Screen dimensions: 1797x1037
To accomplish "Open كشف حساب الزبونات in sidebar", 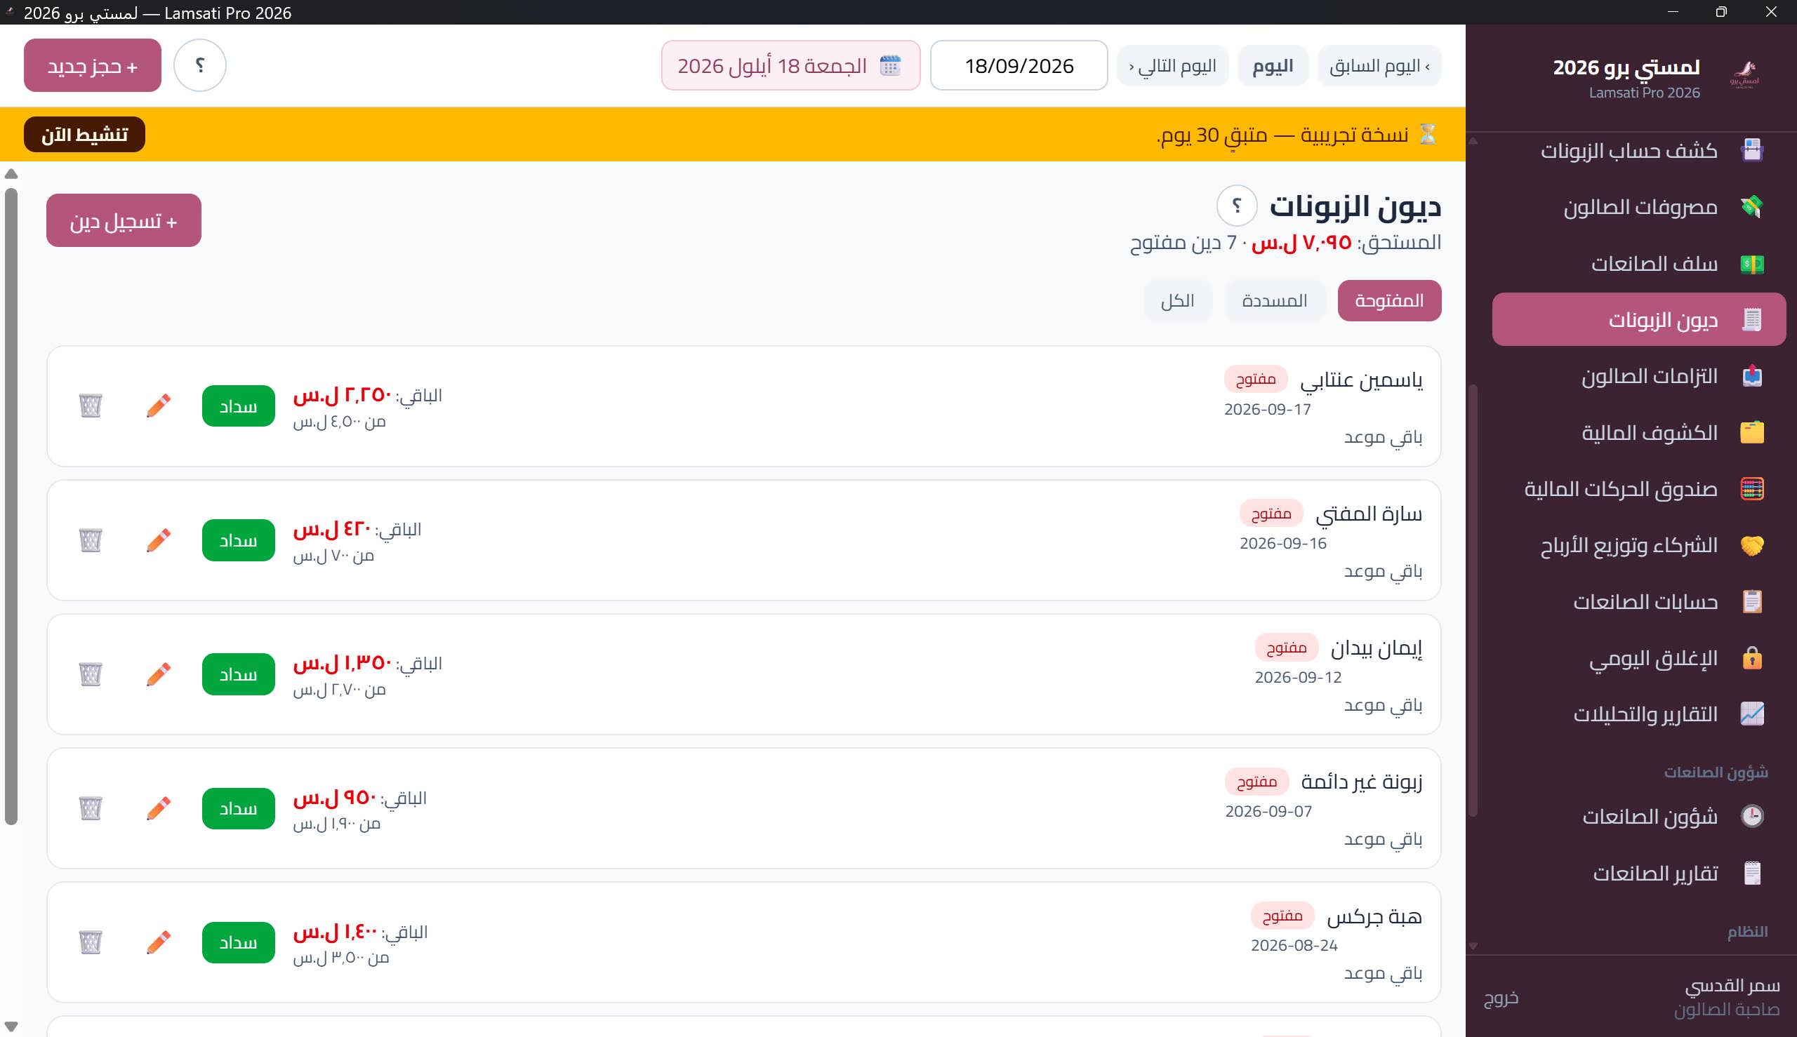I will tap(1639, 151).
